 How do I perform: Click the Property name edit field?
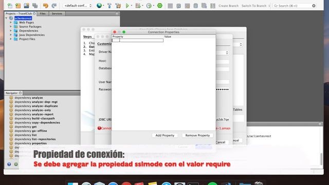coord(138,40)
